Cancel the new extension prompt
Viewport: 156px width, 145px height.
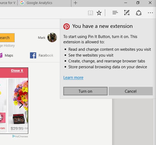click(130, 91)
